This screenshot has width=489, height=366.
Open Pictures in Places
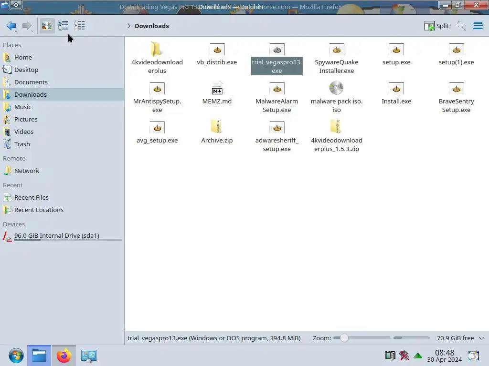click(62, 119)
